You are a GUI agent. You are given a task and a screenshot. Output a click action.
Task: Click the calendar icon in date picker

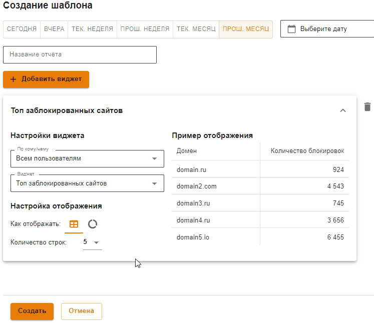[291, 29]
